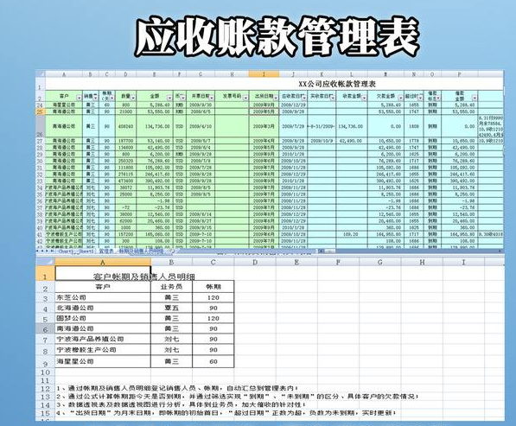
Task: Select 南海道公司 in the lower table
Action: tap(103, 328)
